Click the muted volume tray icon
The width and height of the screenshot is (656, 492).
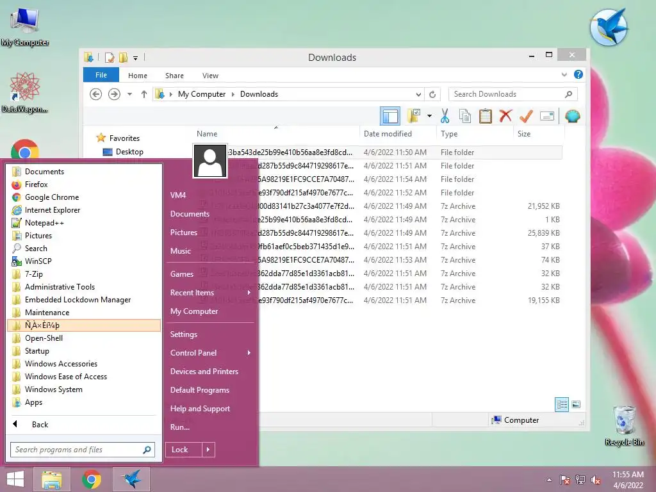coord(596,480)
